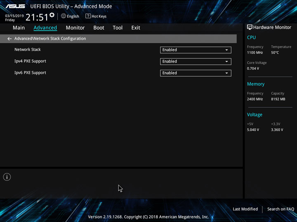Click the globe language icon
This screenshot has width=297, height=222.
pyautogui.click(x=64, y=16)
